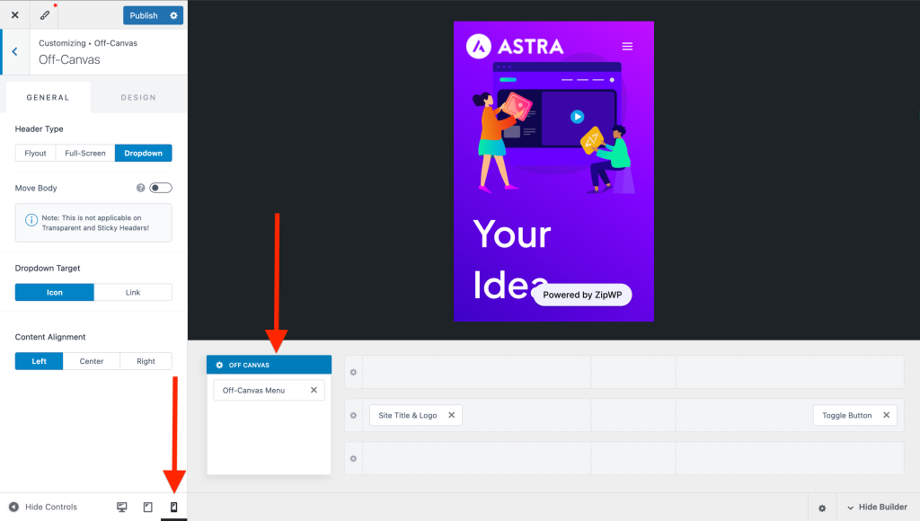Select Flyout header type
Viewport: 920px width, 521px height.
35,154
